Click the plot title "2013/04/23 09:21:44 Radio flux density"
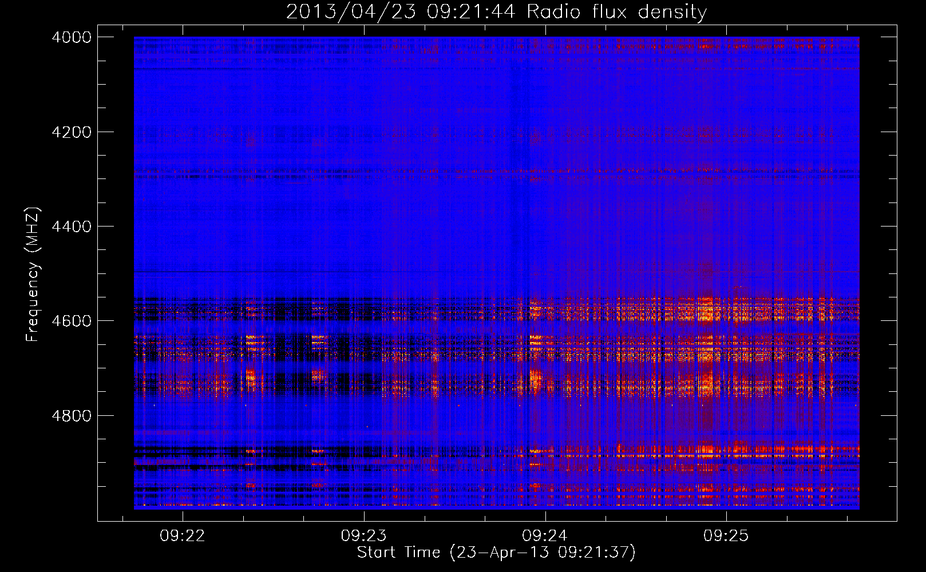The image size is (926, 572). point(496,11)
